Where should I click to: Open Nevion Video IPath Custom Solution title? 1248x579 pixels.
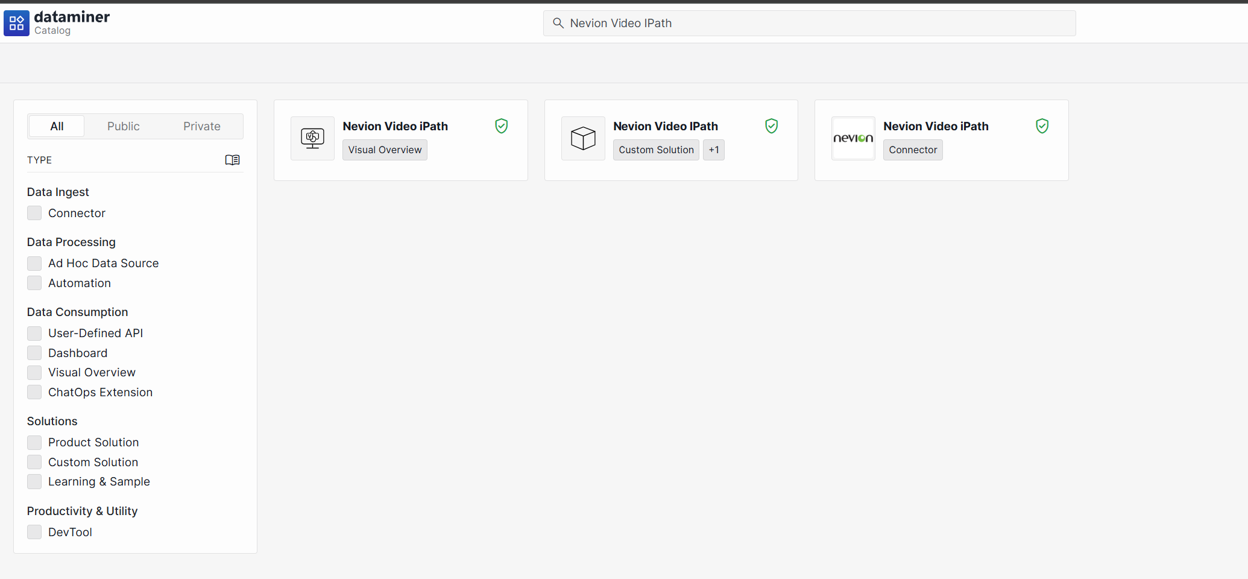(666, 126)
